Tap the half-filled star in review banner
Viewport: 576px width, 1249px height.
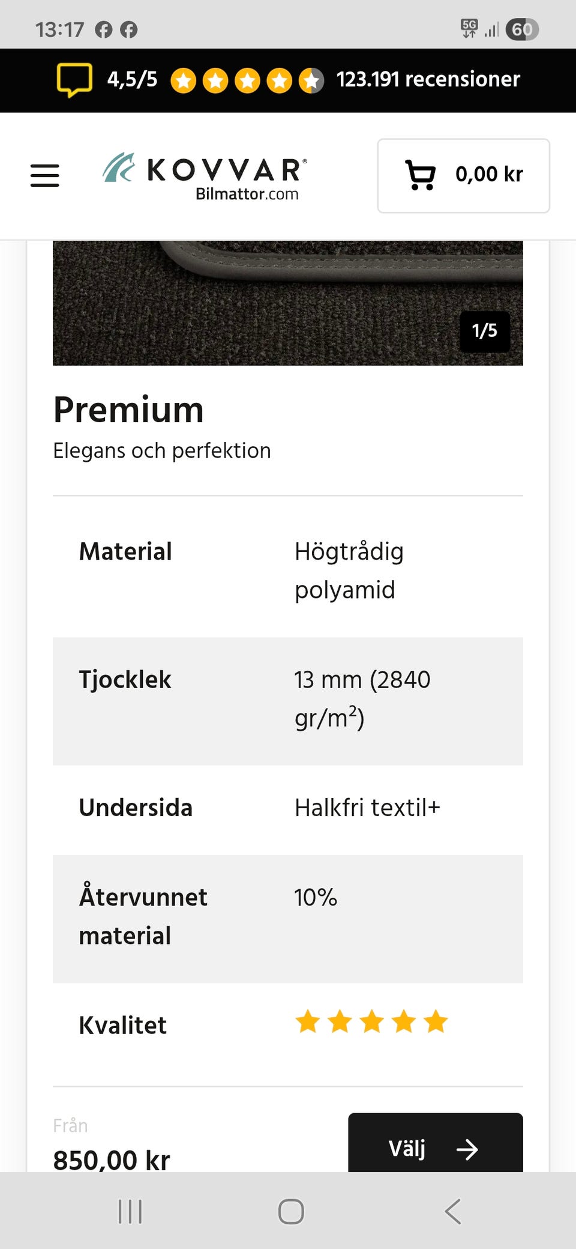313,79
